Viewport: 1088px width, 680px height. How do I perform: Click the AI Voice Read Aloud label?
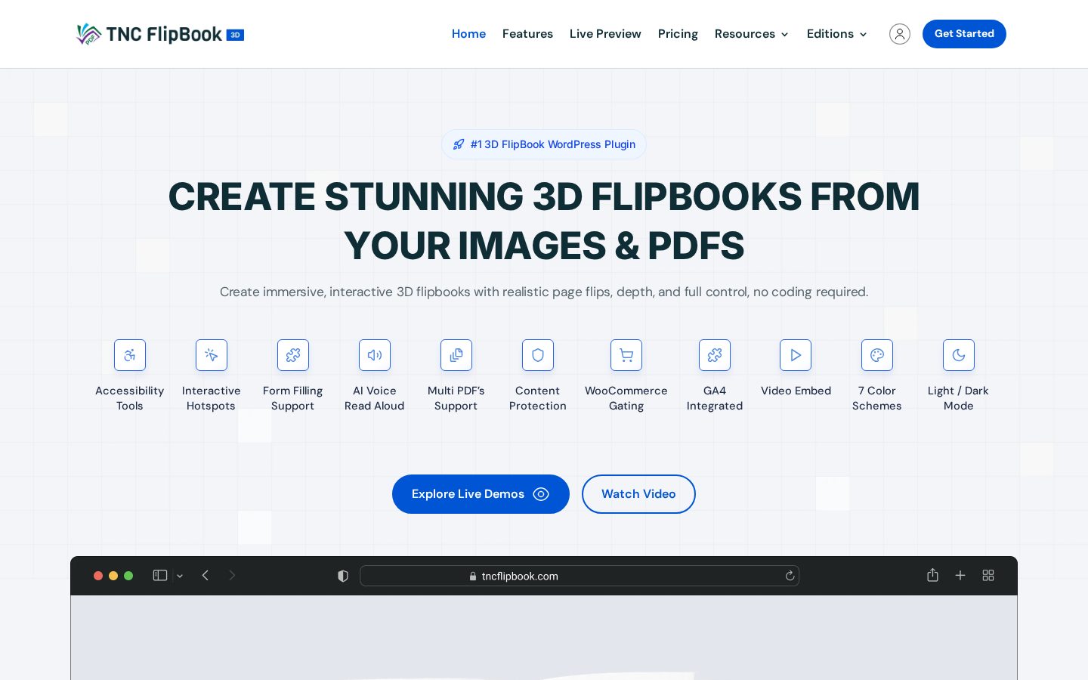(x=375, y=398)
